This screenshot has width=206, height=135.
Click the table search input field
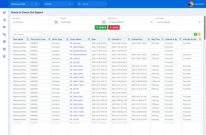tap(27, 34)
